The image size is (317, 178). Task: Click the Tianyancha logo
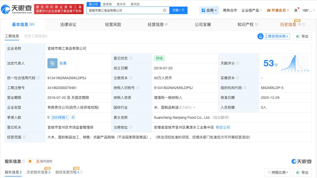(16, 9)
